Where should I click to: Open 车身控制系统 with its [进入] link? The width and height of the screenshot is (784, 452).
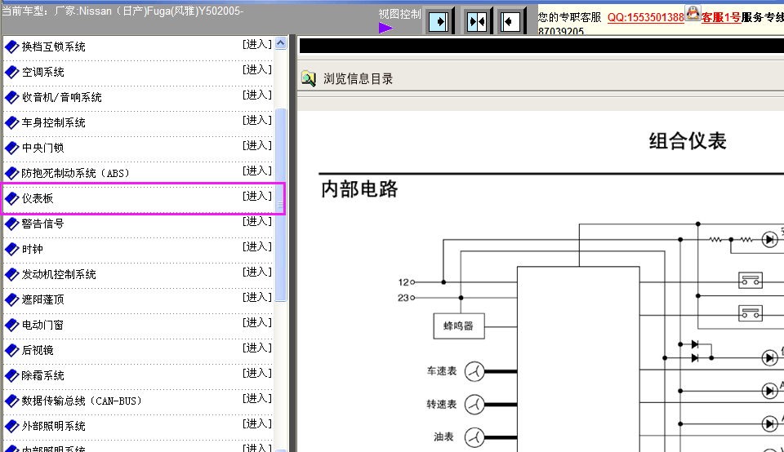click(x=257, y=121)
